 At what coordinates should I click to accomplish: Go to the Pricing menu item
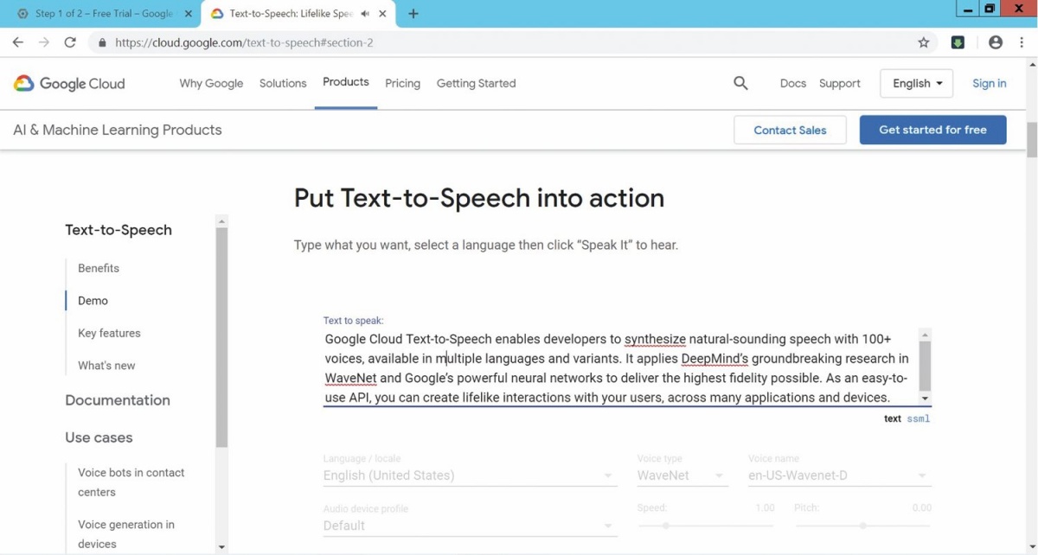[402, 83]
